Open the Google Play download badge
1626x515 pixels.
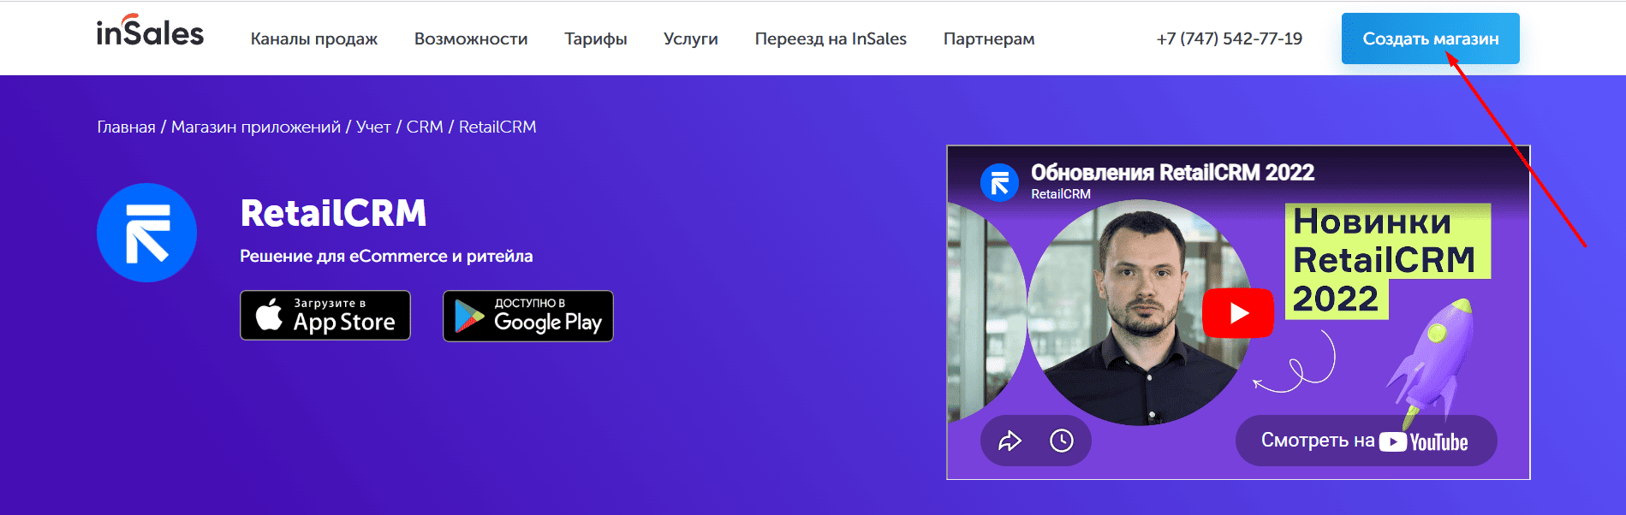pos(528,316)
